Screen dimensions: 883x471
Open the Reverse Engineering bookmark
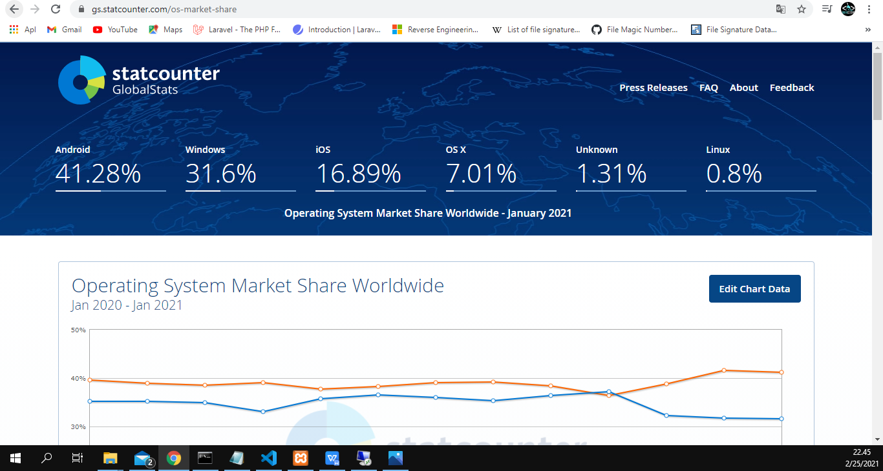coord(436,30)
